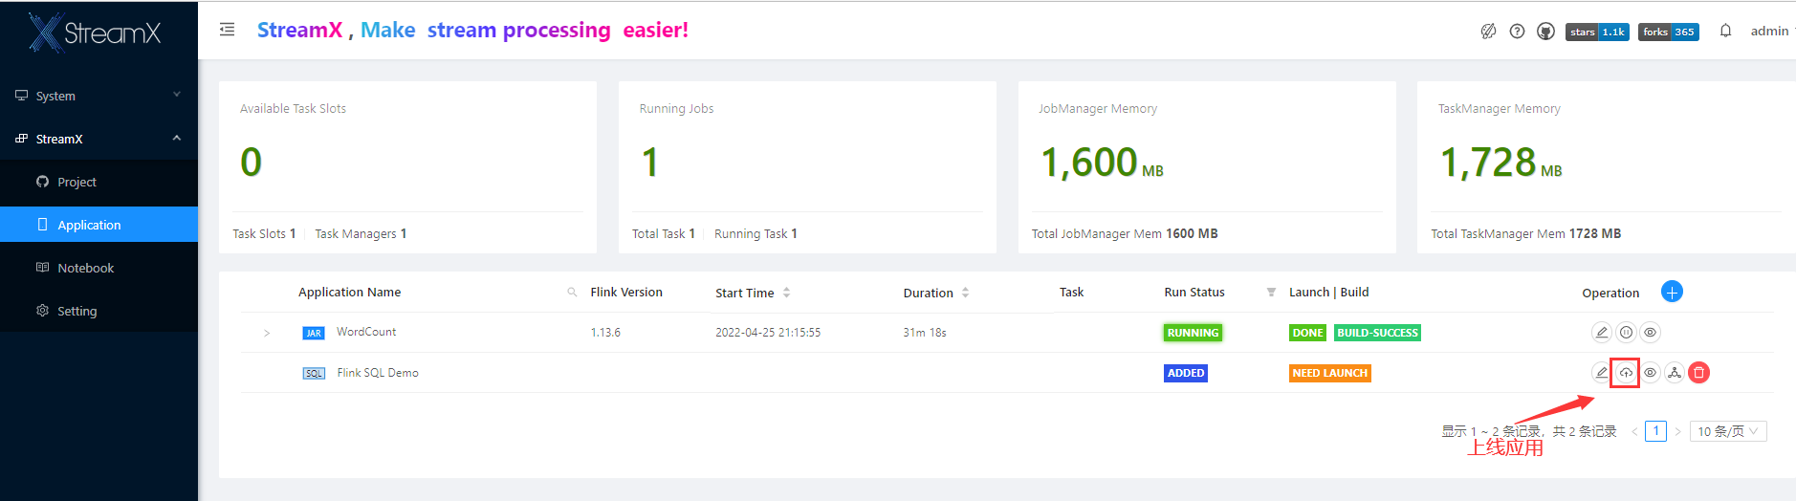The width and height of the screenshot is (1796, 501).
Task: Expand the WordCount row
Action: [267, 333]
